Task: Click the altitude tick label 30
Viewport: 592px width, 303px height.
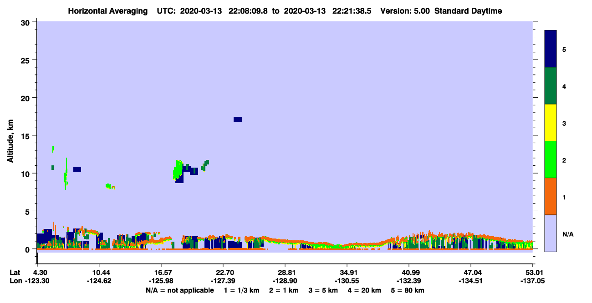Action: click(x=26, y=22)
